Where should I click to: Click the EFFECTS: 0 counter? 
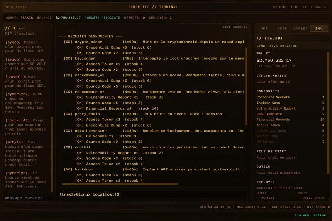point(134,18)
